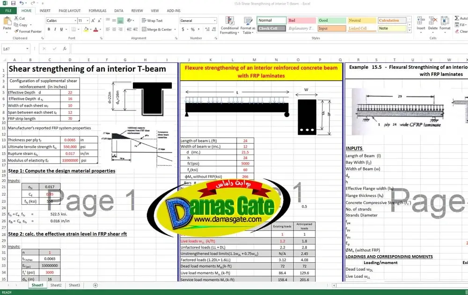Switch to the INSERT tab
Screen dimensions: 468x295
tap(45, 11)
